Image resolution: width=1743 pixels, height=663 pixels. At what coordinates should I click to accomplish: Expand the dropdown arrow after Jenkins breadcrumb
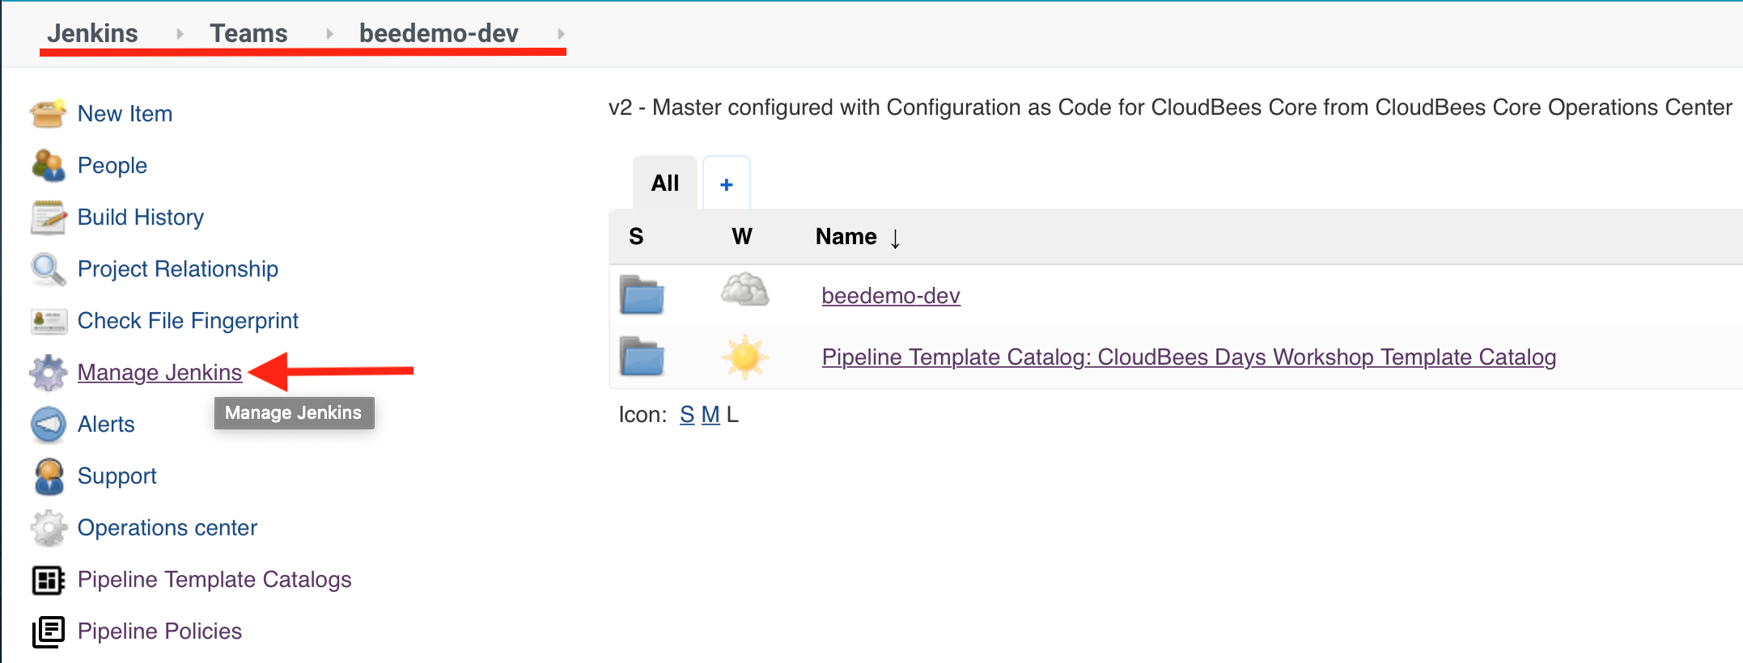tap(180, 33)
